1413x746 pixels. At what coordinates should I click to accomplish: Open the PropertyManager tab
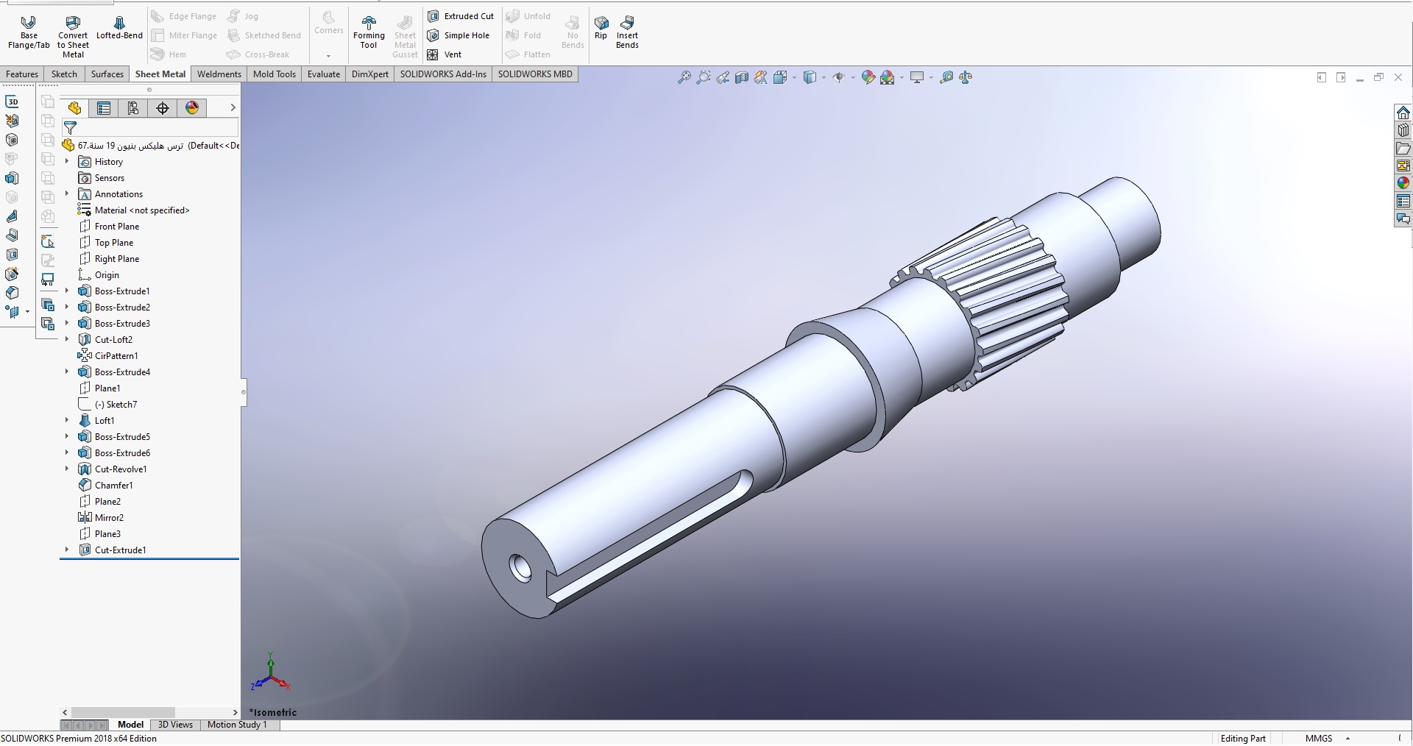pos(104,108)
